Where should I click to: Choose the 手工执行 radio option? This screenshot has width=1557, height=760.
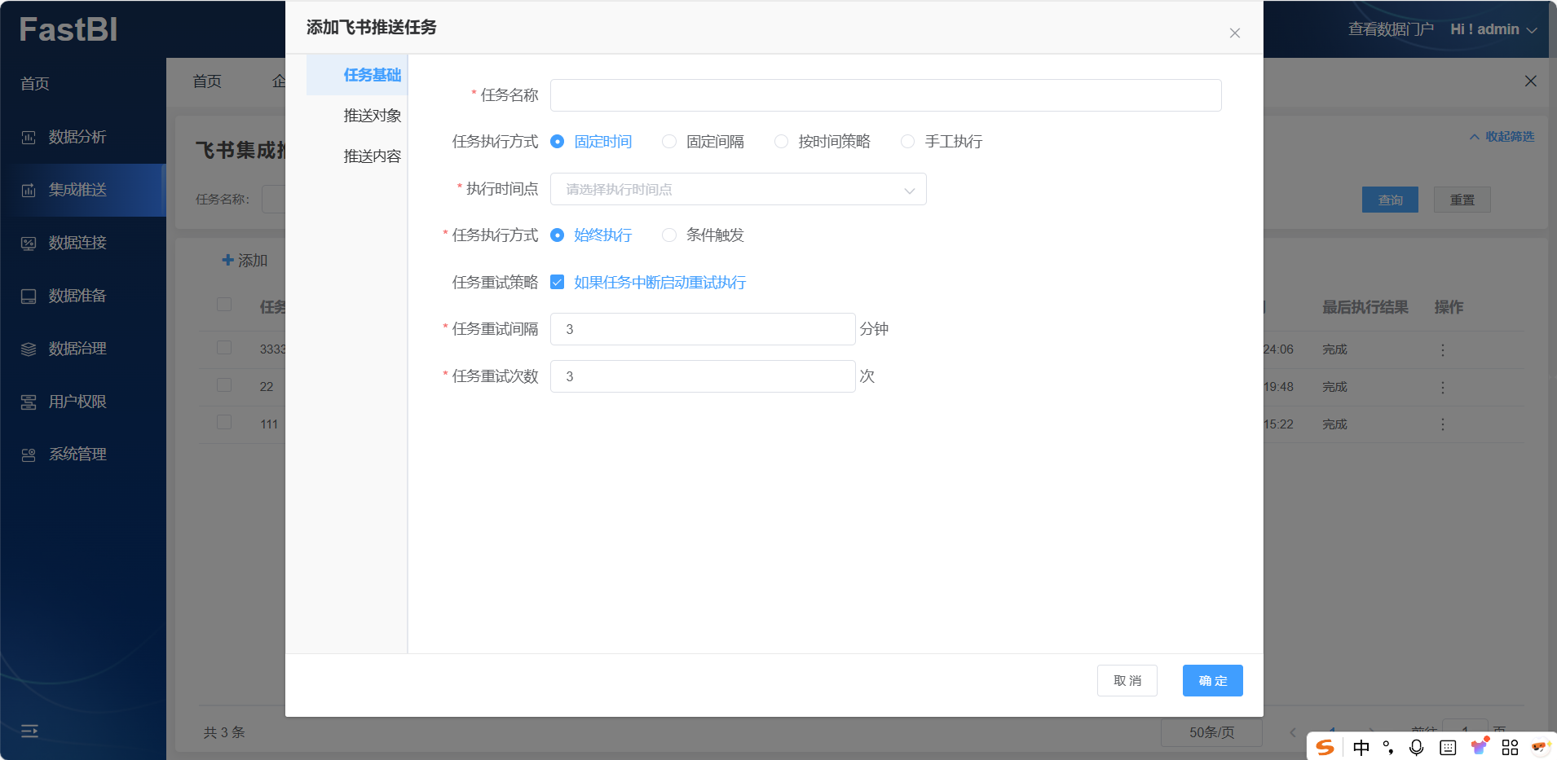coord(907,142)
